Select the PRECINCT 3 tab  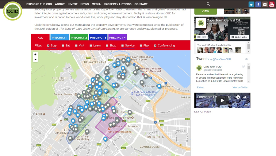(98, 37)
